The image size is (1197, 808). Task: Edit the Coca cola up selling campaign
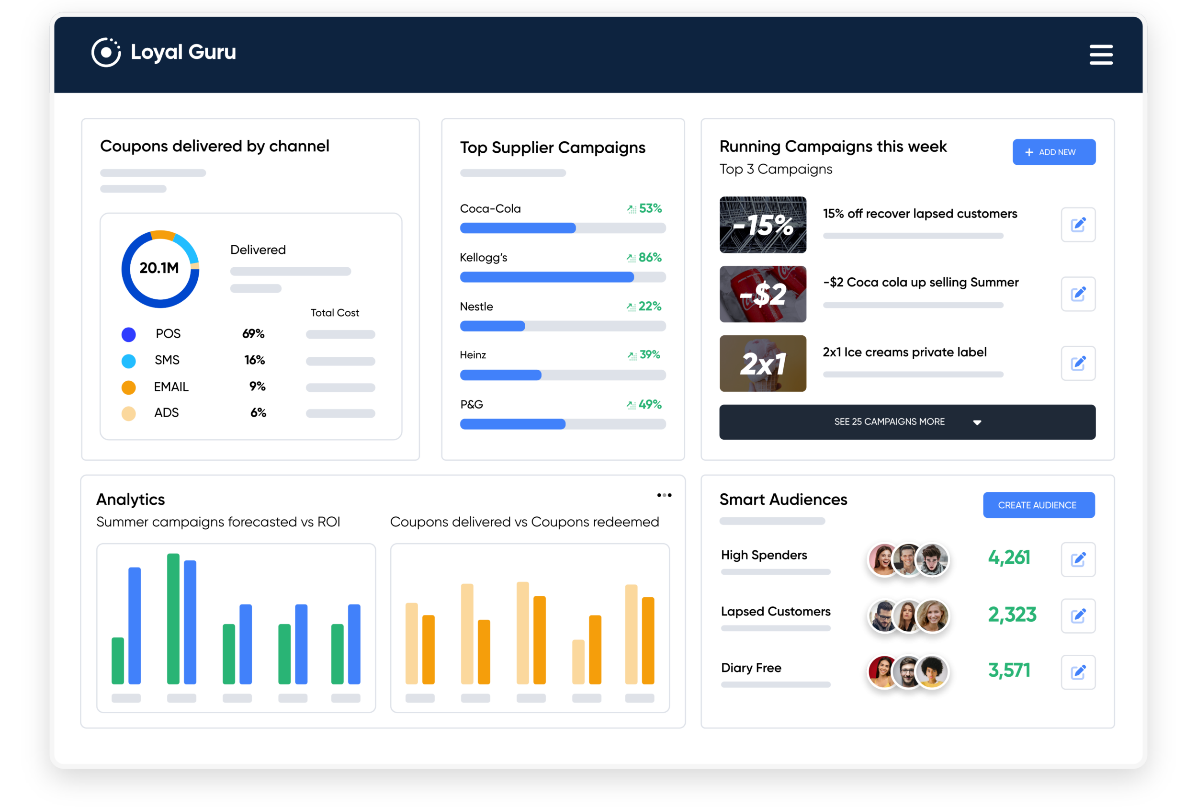tap(1077, 294)
